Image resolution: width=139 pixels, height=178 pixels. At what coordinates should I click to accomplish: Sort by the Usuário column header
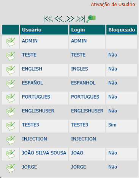(32, 30)
